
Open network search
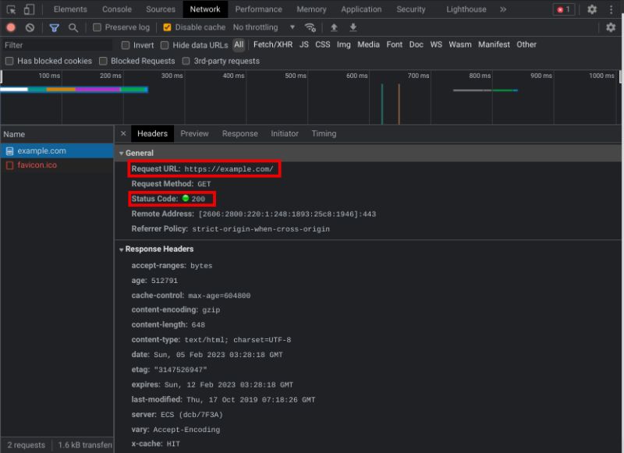(x=73, y=27)
